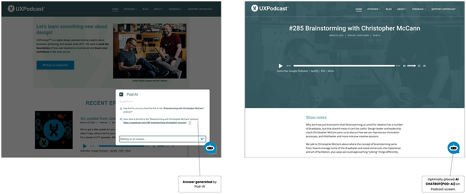The height and width of the screenshot is (194, 466).
Task: Click More under the home page player
Action: [x=128, y=151]
